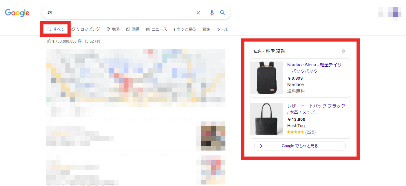Open レザートートバッグ ブラック product link

click(316, 109)
